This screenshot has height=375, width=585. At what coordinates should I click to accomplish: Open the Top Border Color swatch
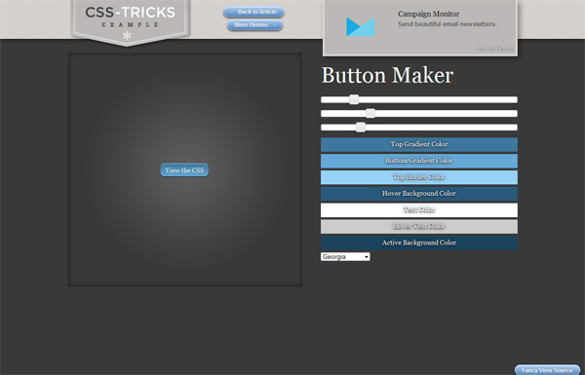pyautogui.click(x=419, y=177)
